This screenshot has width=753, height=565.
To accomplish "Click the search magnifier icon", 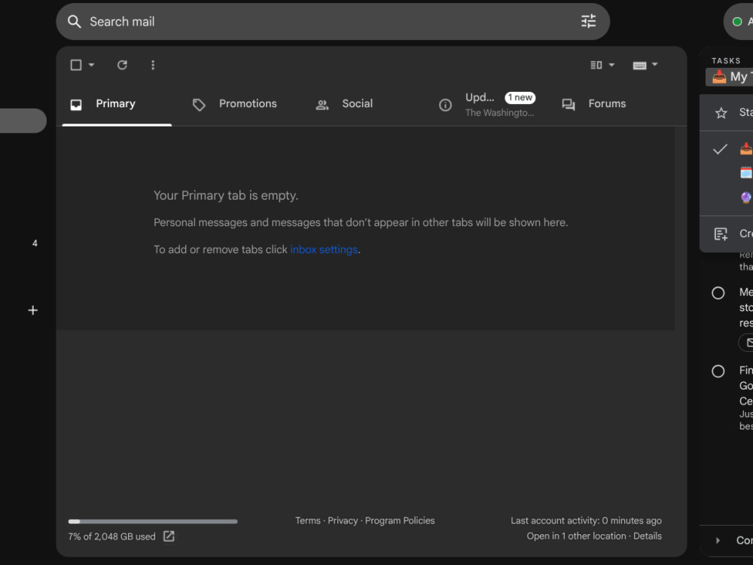I will [74, 22].
